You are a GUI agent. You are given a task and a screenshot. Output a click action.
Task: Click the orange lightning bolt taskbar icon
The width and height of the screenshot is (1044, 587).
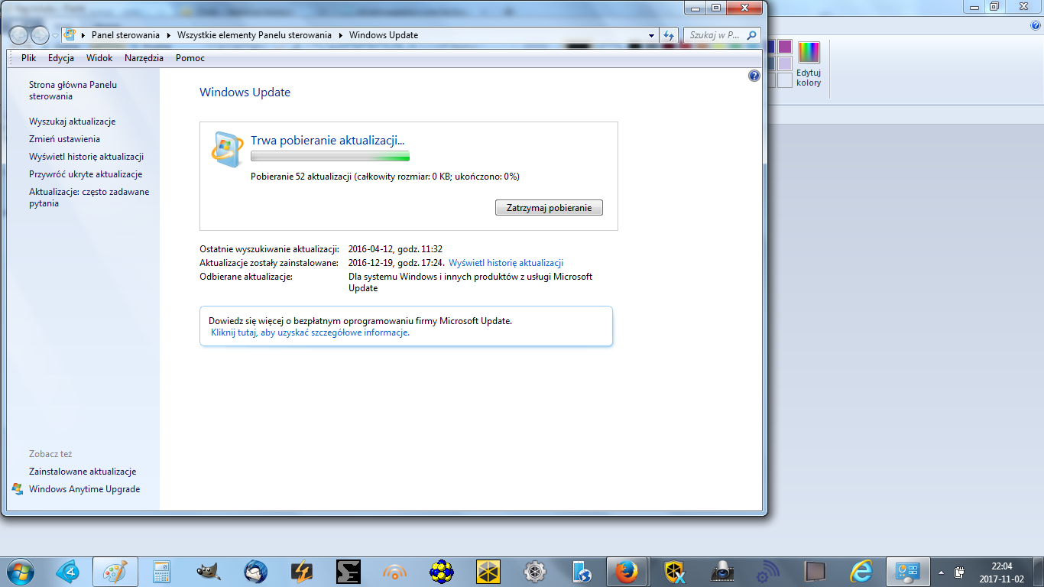tap(302, 572)
